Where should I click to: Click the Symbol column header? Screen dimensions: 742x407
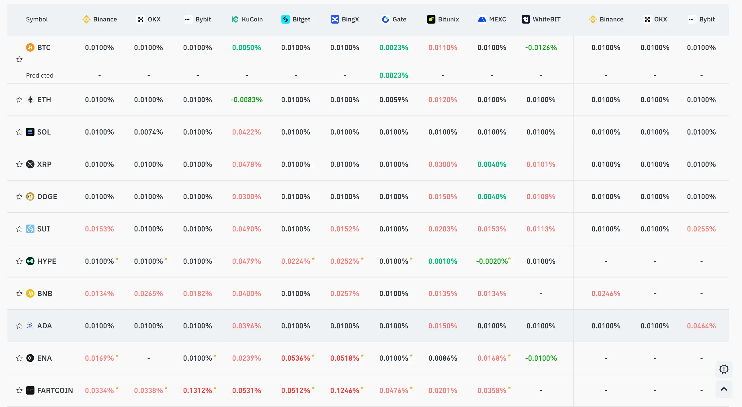37,19
